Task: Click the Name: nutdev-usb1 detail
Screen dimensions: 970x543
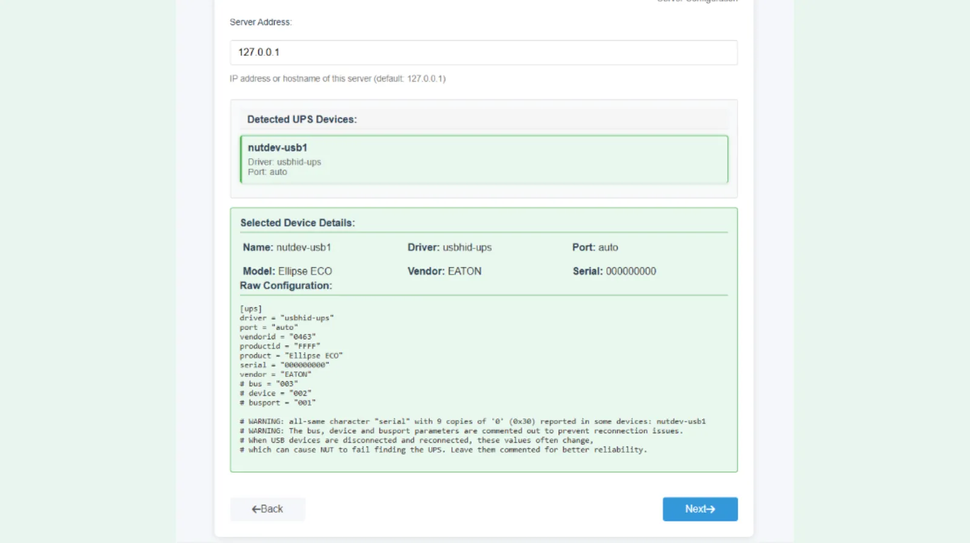Action: tap(287, 247)
